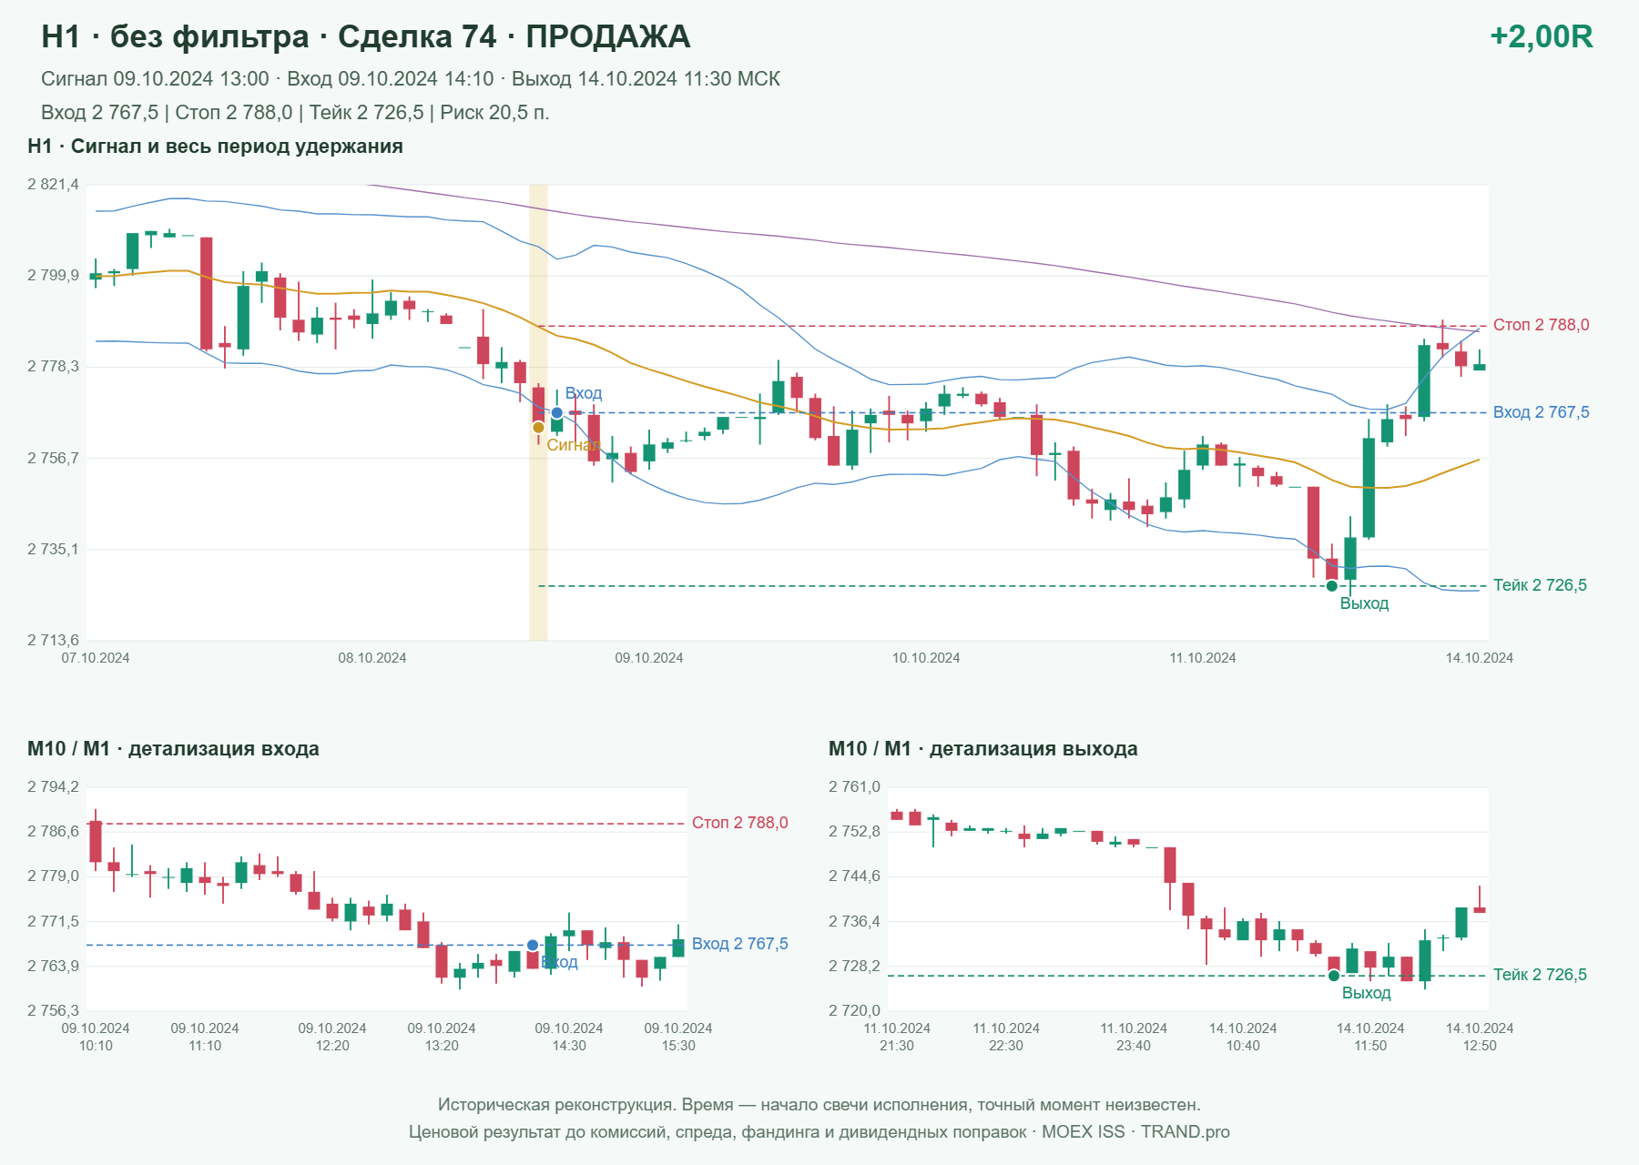Viewport: 1639px width, 1165px height.
Task: Click the green Выход marker on H1 chart
Action: click(1332, 585)
